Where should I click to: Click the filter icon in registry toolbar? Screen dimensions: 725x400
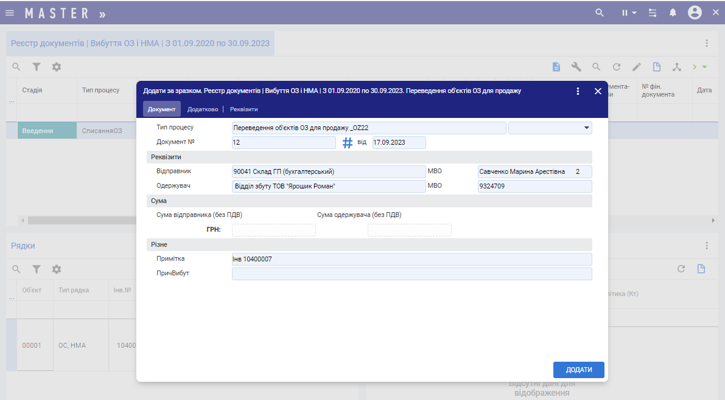pyautogui.click(x=37, y=67)
